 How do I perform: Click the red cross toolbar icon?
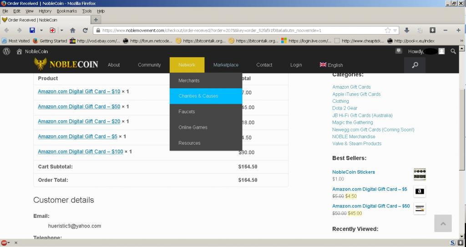pyautogui.click(x=52, y=30)
